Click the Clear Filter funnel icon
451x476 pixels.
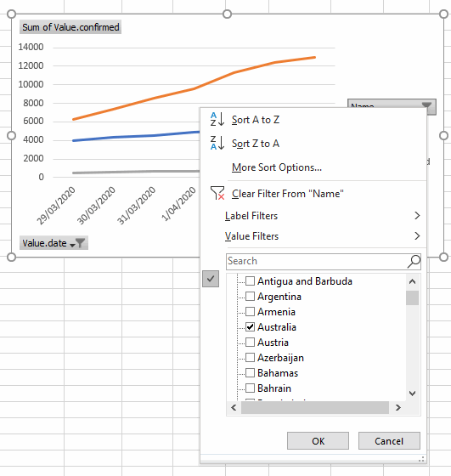217,193
